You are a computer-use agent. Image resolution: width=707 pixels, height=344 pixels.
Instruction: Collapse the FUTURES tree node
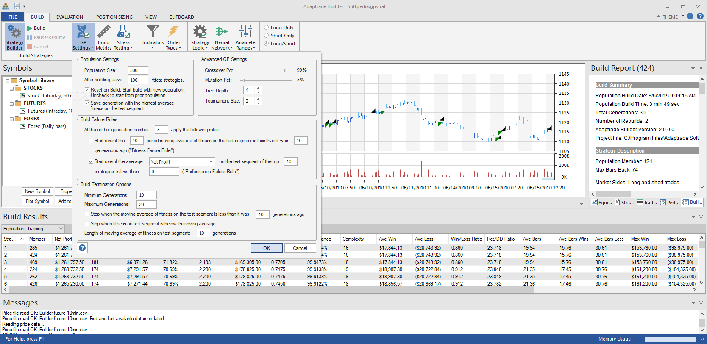12,104
